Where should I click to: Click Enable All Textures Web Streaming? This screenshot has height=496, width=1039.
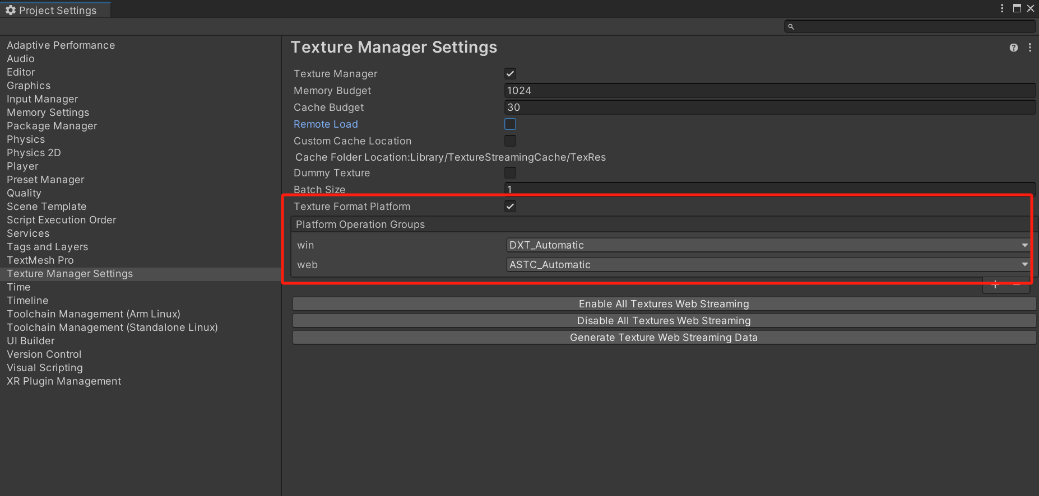click(x=664, y=304)
